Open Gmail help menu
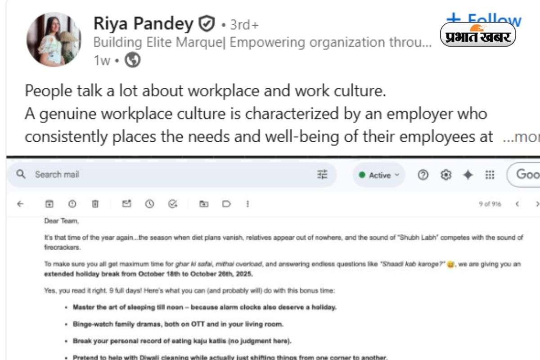Screen dimensions: 540x360 coord(423,175)
